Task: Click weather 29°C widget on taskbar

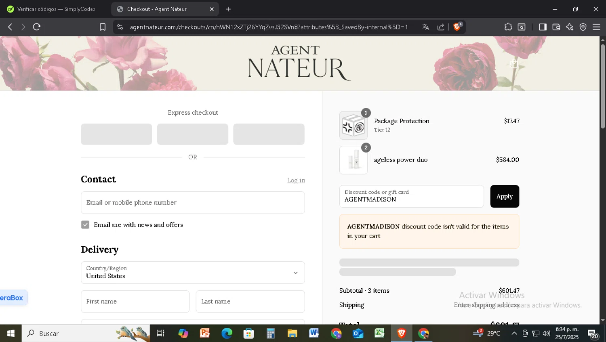Action: (487, 333)
